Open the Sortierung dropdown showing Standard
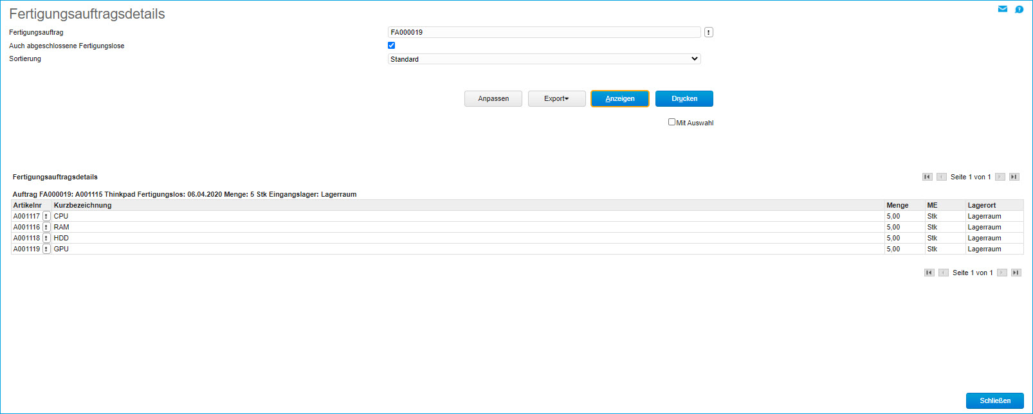 (544, 59)
